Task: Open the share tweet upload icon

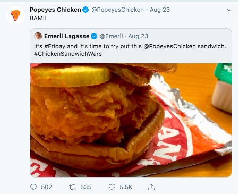Action: (x=151, y=187)
